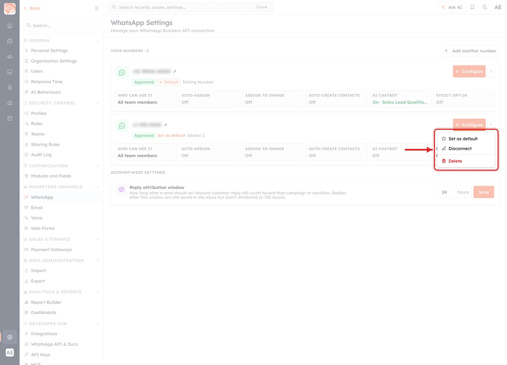Viewport: 507px width, 365px height.
Task: Collapse the sidebar panel icon
Action: [x=97, y=8]
